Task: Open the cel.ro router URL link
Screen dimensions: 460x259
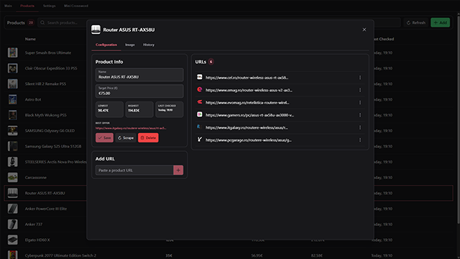Action: click(x=247, y=78)
